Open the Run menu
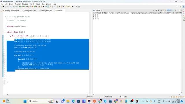This screenshot has height=104, width=185. click(x=43, y=4)
